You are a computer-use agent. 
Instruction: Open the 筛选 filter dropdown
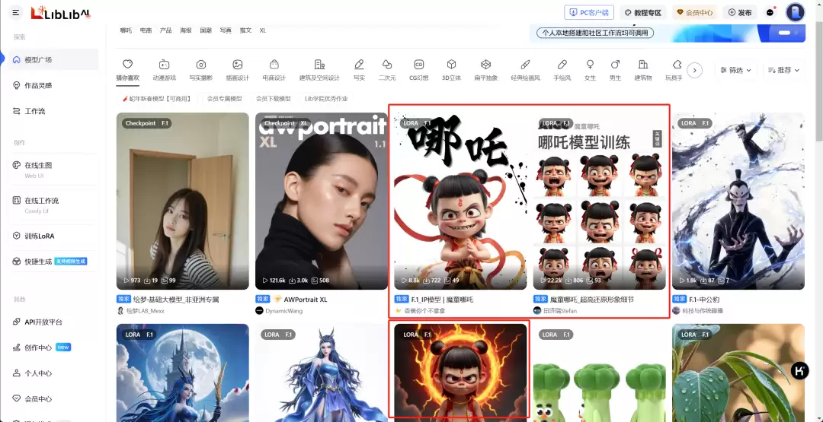point(735,70)
